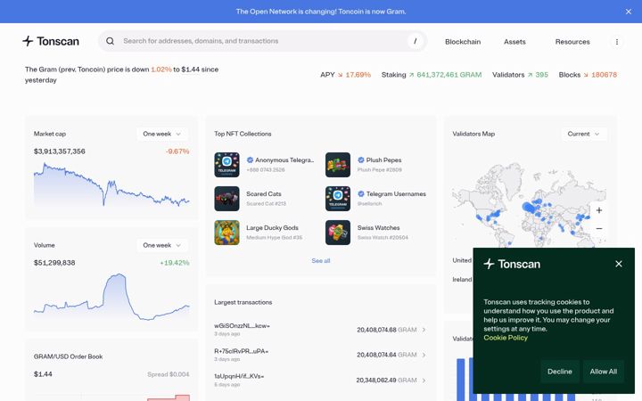Open chevron for R+75clRvPR transaction
The width and height of the screenshot is (642, 401).
(424, 355)
